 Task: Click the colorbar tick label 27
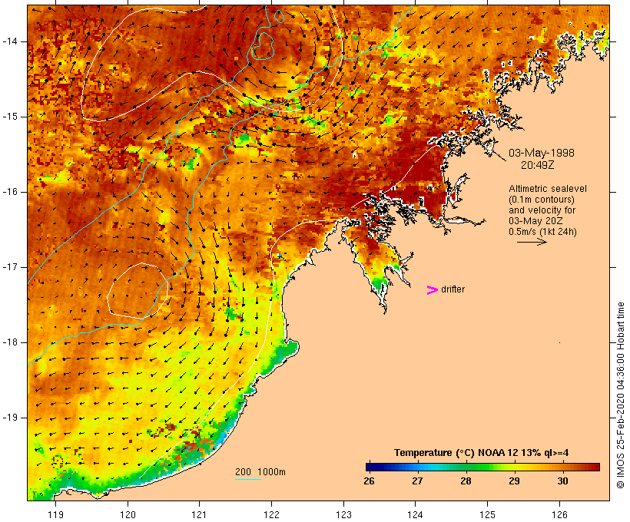417,481
